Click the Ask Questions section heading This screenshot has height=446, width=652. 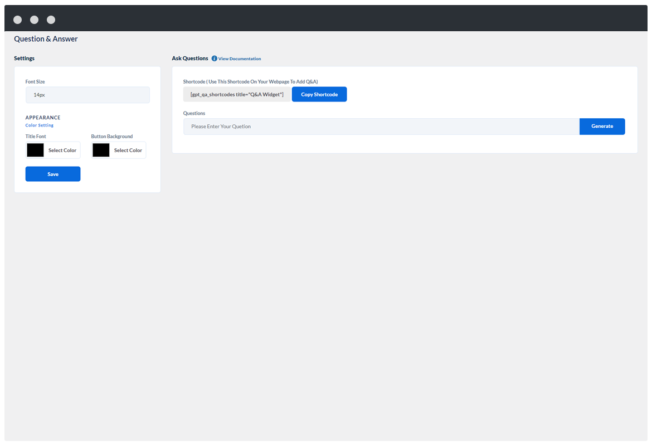[190, 58]
